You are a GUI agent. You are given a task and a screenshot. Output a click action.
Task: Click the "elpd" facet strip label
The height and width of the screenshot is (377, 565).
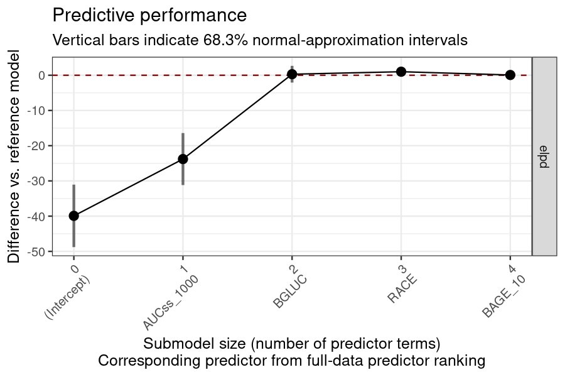(544, 156)
